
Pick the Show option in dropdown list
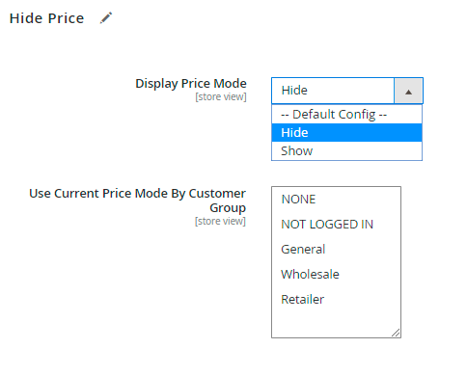coord(346,150)
